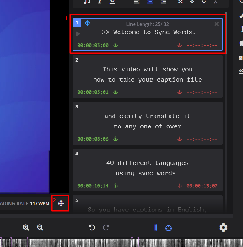Viewport: 243px width, 247px height.
Task: Toggle red end anchor on caption 2
Action: coord(180,92)
